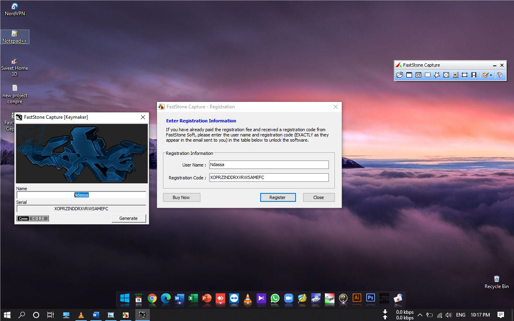Capture a scrolling window
514x321 pixels.
[x=455, y=75]
